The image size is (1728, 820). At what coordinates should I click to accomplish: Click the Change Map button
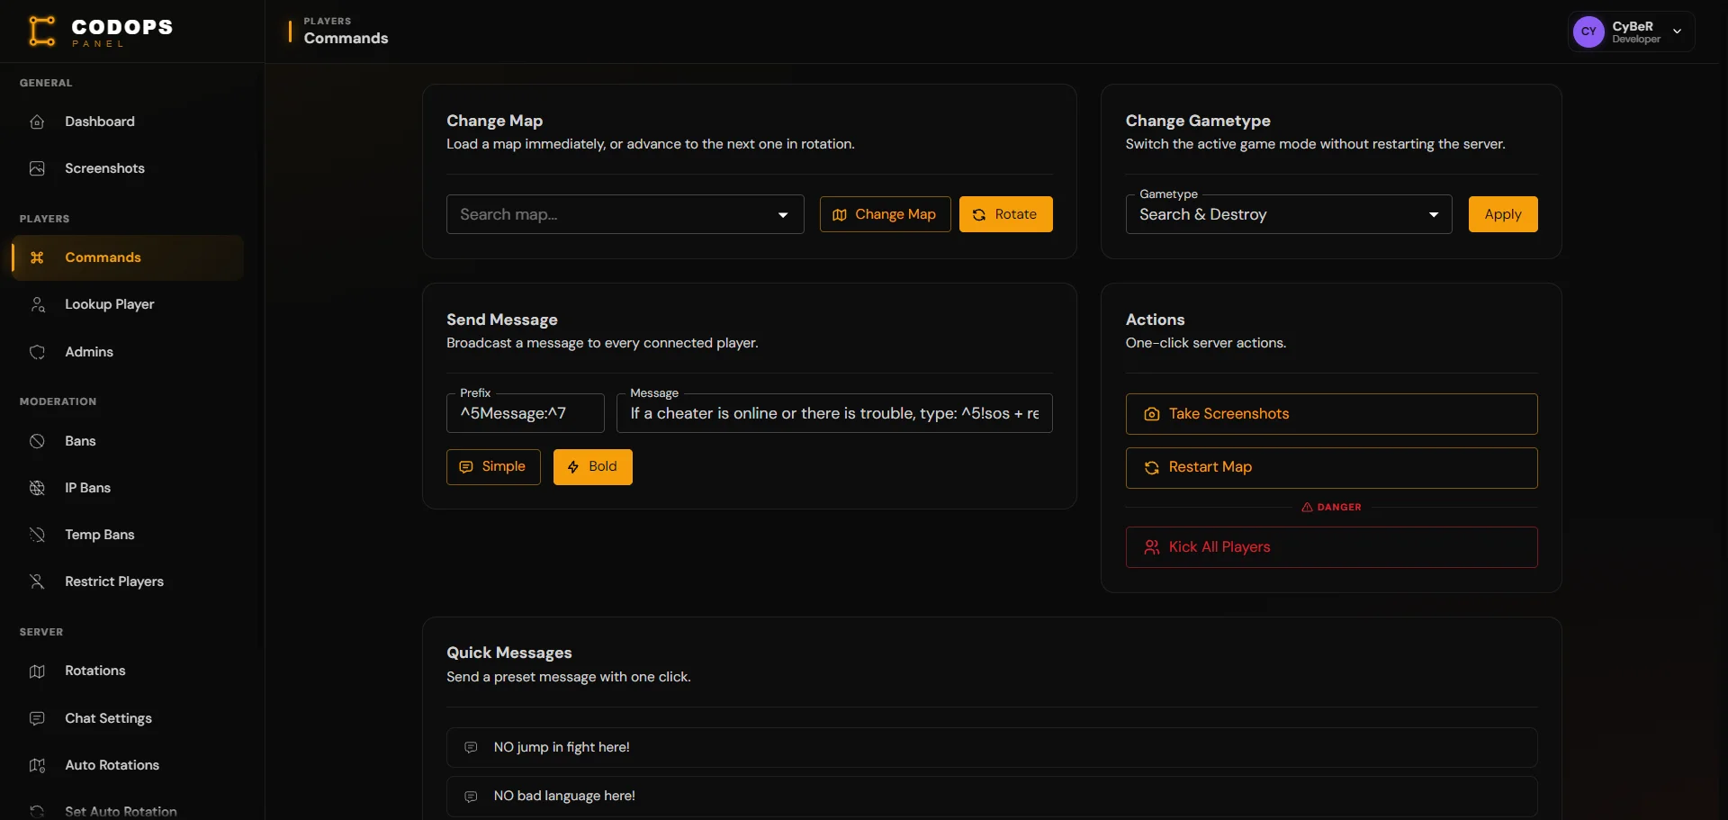(885, 214)
